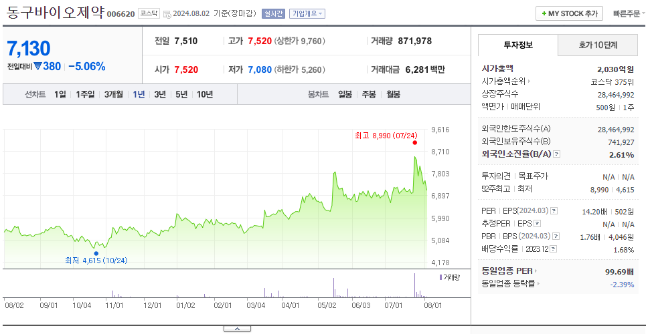
Task: Open help icon next to 외국인소진율(B/A)
Action: (x=557, y=154)
